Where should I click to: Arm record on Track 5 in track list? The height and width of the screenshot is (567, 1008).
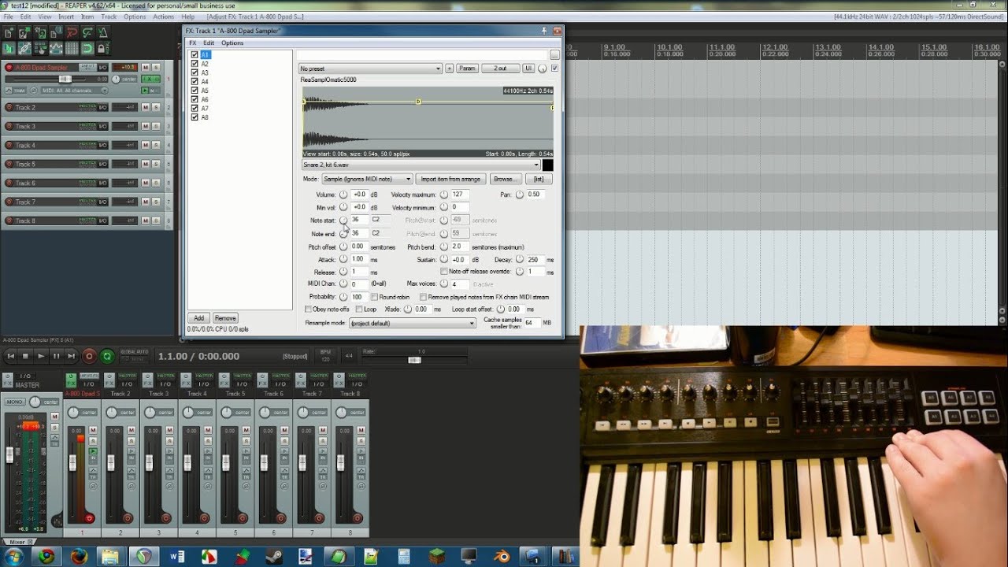(9, 164)
